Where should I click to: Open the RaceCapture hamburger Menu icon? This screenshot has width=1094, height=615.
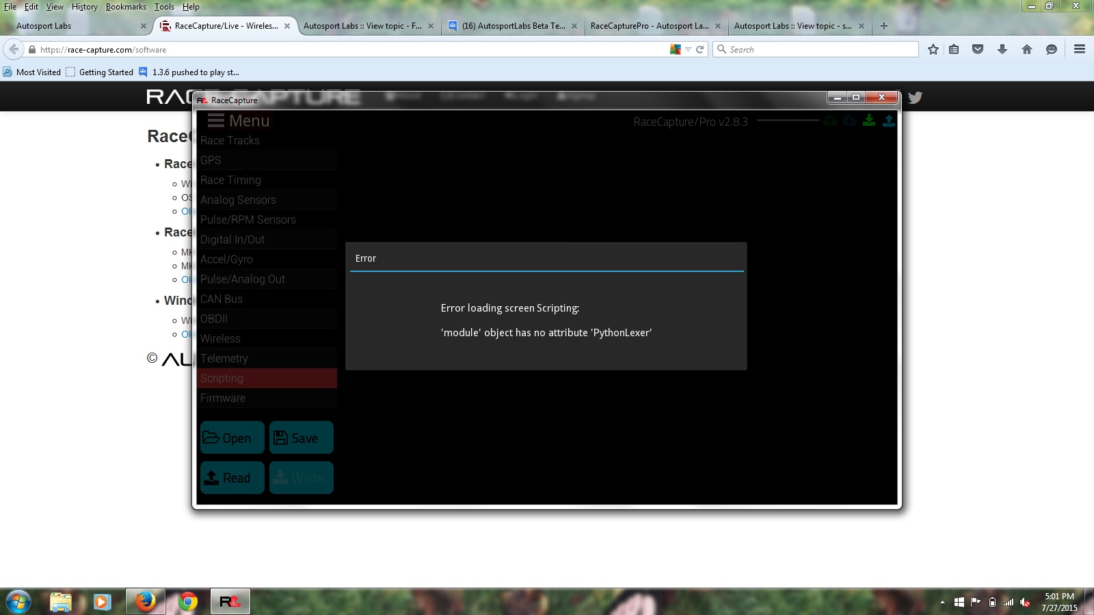coord(216,121)
